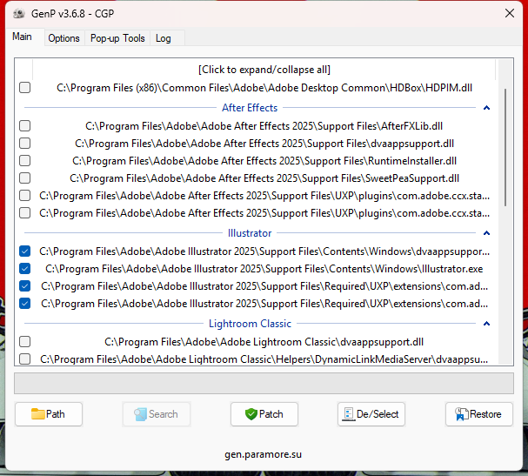Click the Path button with folder icon

49,414
